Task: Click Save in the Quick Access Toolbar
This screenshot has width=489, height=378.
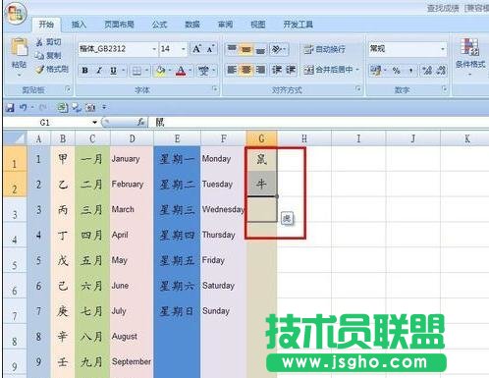Action: [10, 107]
